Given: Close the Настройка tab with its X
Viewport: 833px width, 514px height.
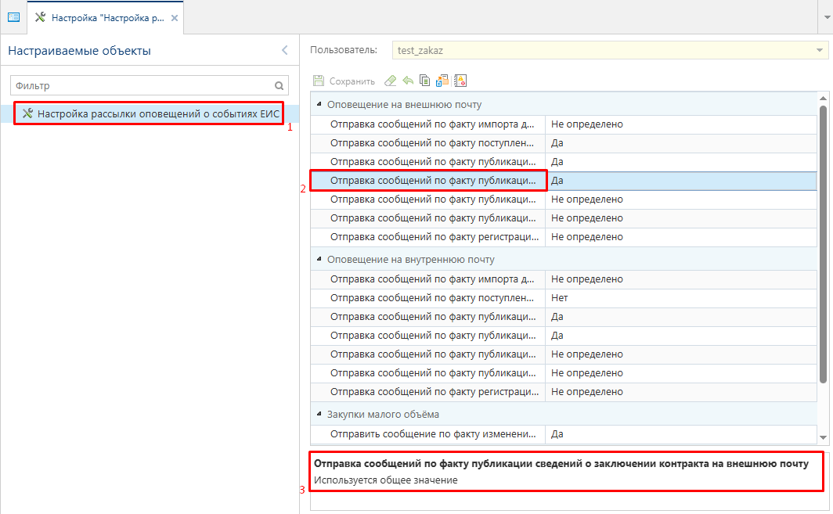Looking at the screenshot, I should (174, 17).
